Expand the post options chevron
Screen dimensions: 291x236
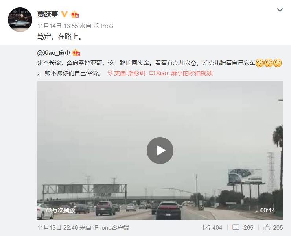[280, 10]
